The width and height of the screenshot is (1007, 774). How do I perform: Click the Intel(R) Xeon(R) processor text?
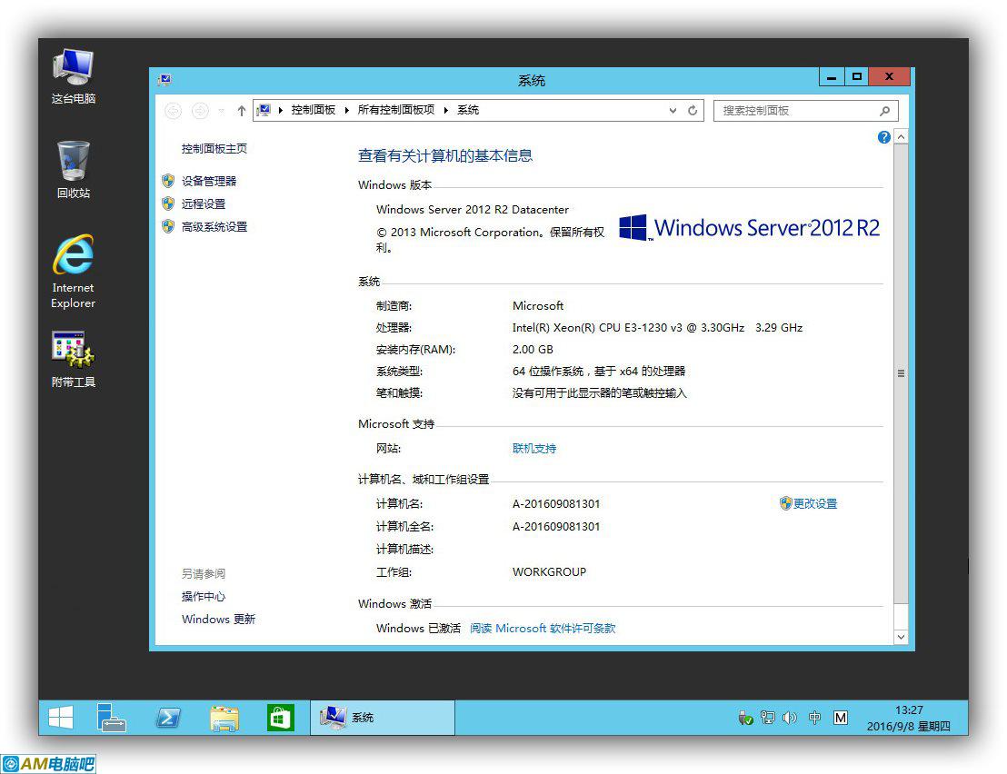(x=657, y=327)
